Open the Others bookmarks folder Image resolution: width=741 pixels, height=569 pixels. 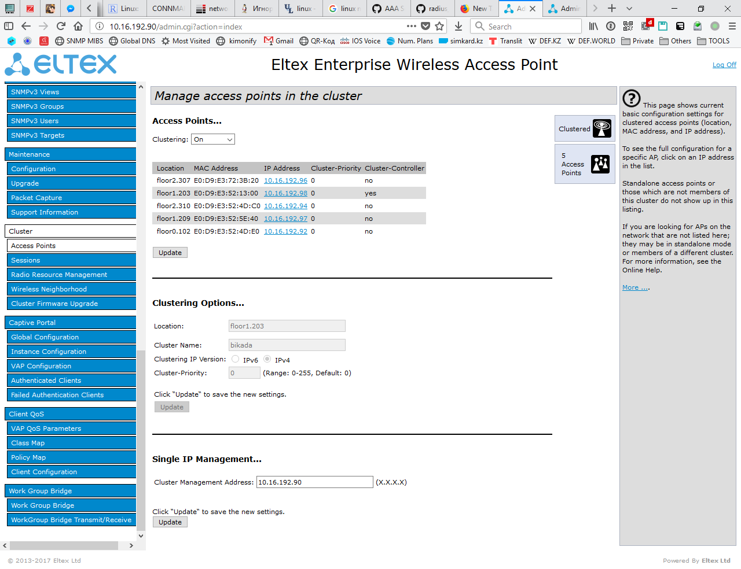click(675, 41)
